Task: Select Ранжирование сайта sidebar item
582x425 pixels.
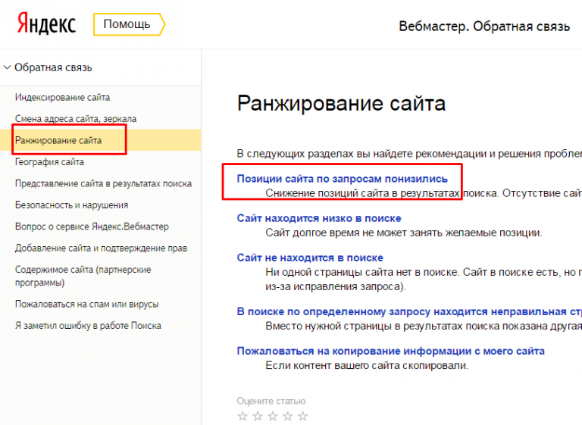Action: [58, 140]
